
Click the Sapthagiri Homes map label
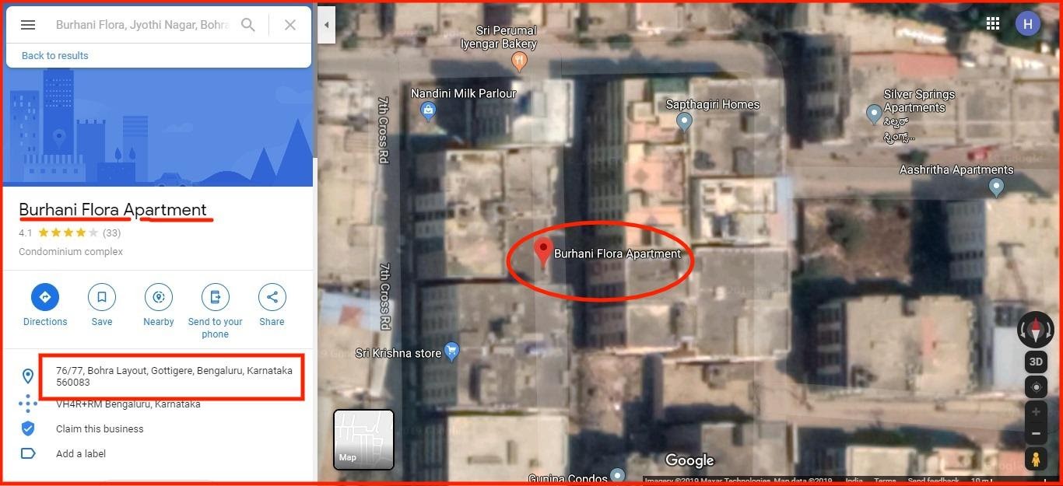click(713, 104)
